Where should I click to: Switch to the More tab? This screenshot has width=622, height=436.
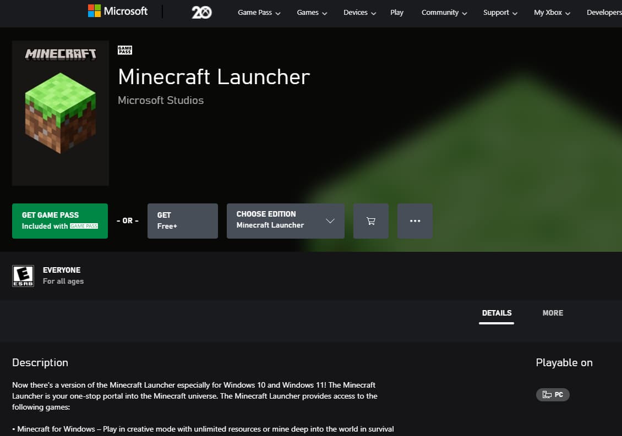point(553,313)
